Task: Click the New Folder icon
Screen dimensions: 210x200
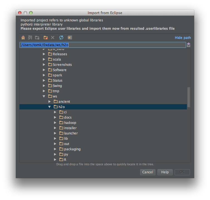Action: coord(46,37)
